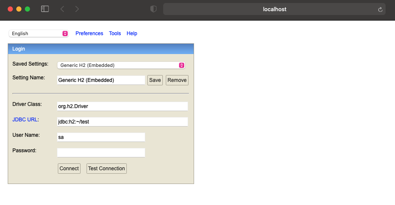Click the red close window button
The height and width of the screenshot is (205, 395).
coord(10,9)
